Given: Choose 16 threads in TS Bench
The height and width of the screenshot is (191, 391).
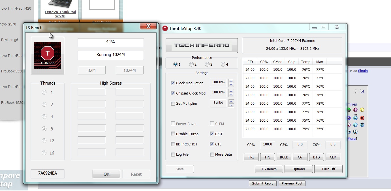Looking at the screenshot, I should 44,153.
